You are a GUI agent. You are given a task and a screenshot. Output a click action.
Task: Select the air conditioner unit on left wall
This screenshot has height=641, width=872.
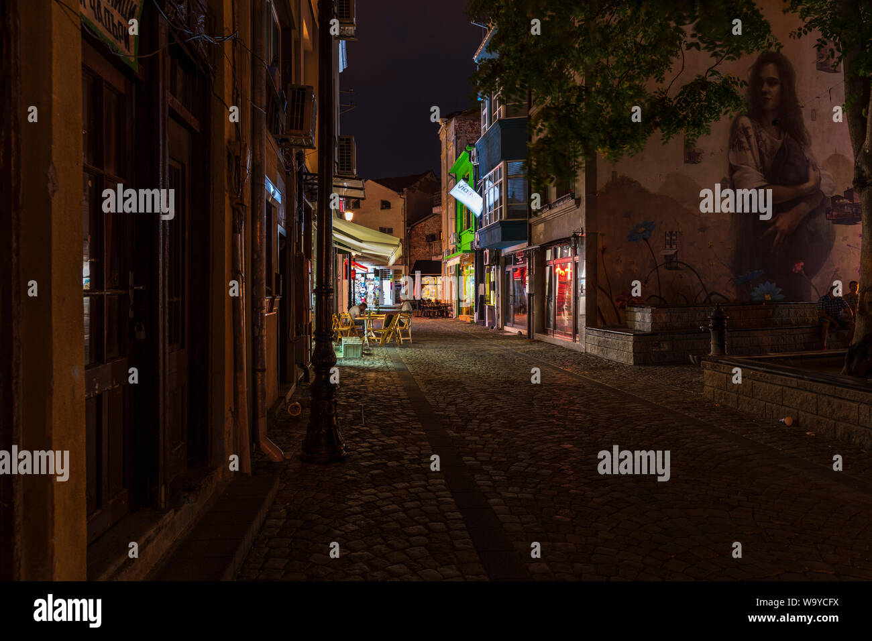(301, 114)
